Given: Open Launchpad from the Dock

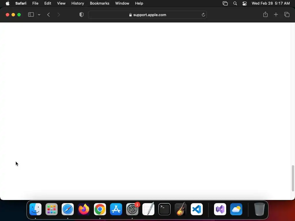Looking at the screenshot, I should [x=51, y=209].
